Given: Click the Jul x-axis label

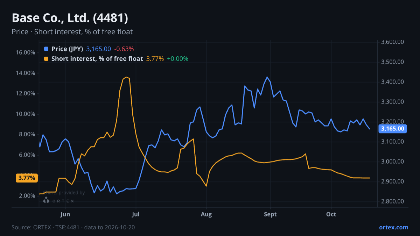Looking at the screenshot, I should point(136,214).
